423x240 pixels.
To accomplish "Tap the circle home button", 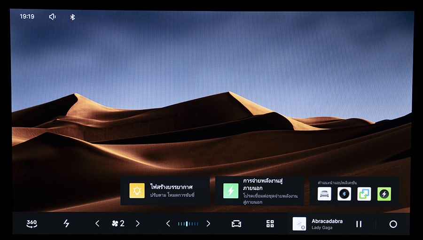I will click(x=393, y=224).
